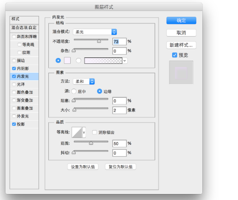Open the 新建样式 new style dialog
238x200 pixels.
(181, 45)
